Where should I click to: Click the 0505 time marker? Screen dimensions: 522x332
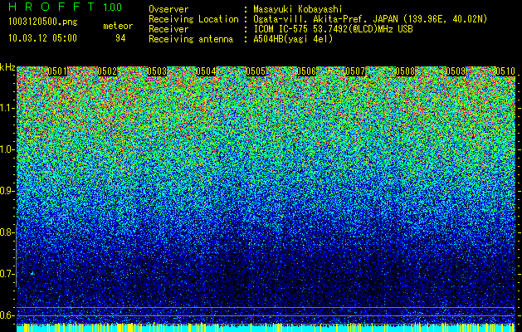click(x=256, y=71)
